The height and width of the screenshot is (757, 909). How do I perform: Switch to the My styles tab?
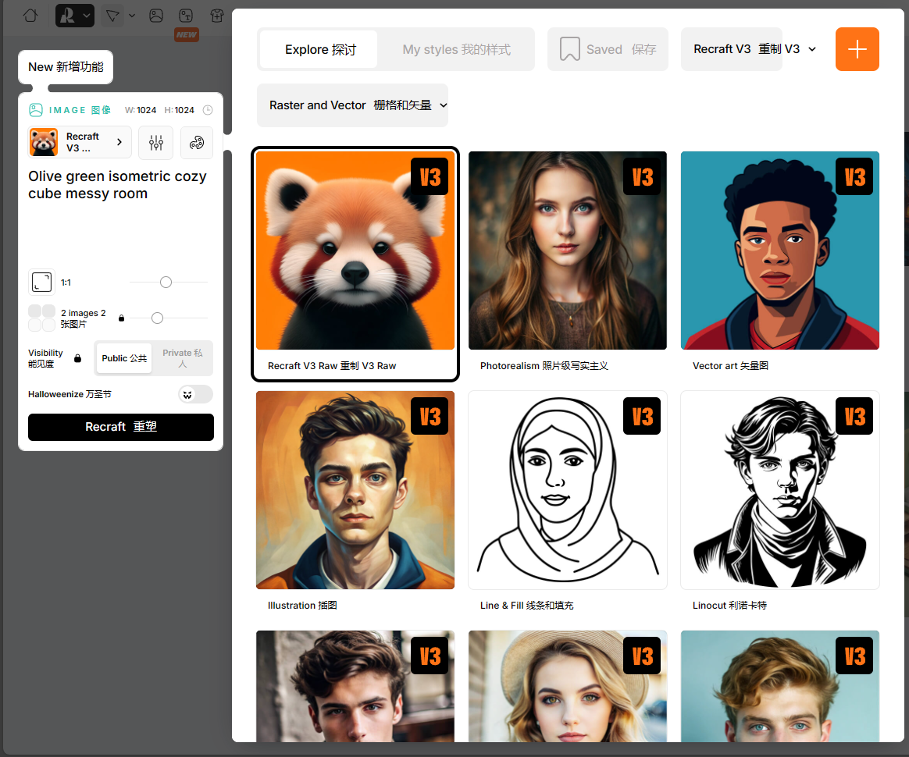[x=456, y=50]
